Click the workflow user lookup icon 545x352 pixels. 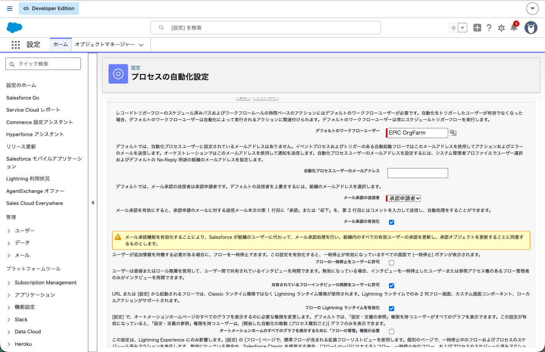[x=453, y=133]
